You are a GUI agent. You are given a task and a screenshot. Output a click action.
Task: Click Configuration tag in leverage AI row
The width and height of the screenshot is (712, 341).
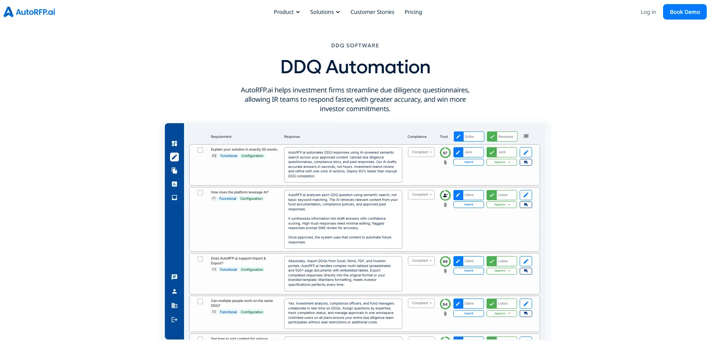point(251,199)
